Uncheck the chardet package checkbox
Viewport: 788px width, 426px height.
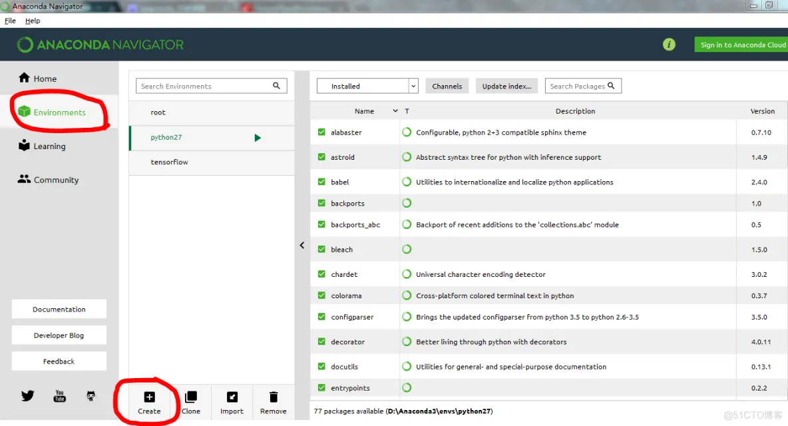pyautogui.click(x=321, y=274)
